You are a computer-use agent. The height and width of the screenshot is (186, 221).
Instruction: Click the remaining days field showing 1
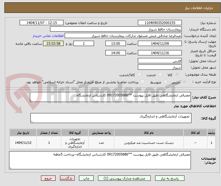tap(84, 43)
